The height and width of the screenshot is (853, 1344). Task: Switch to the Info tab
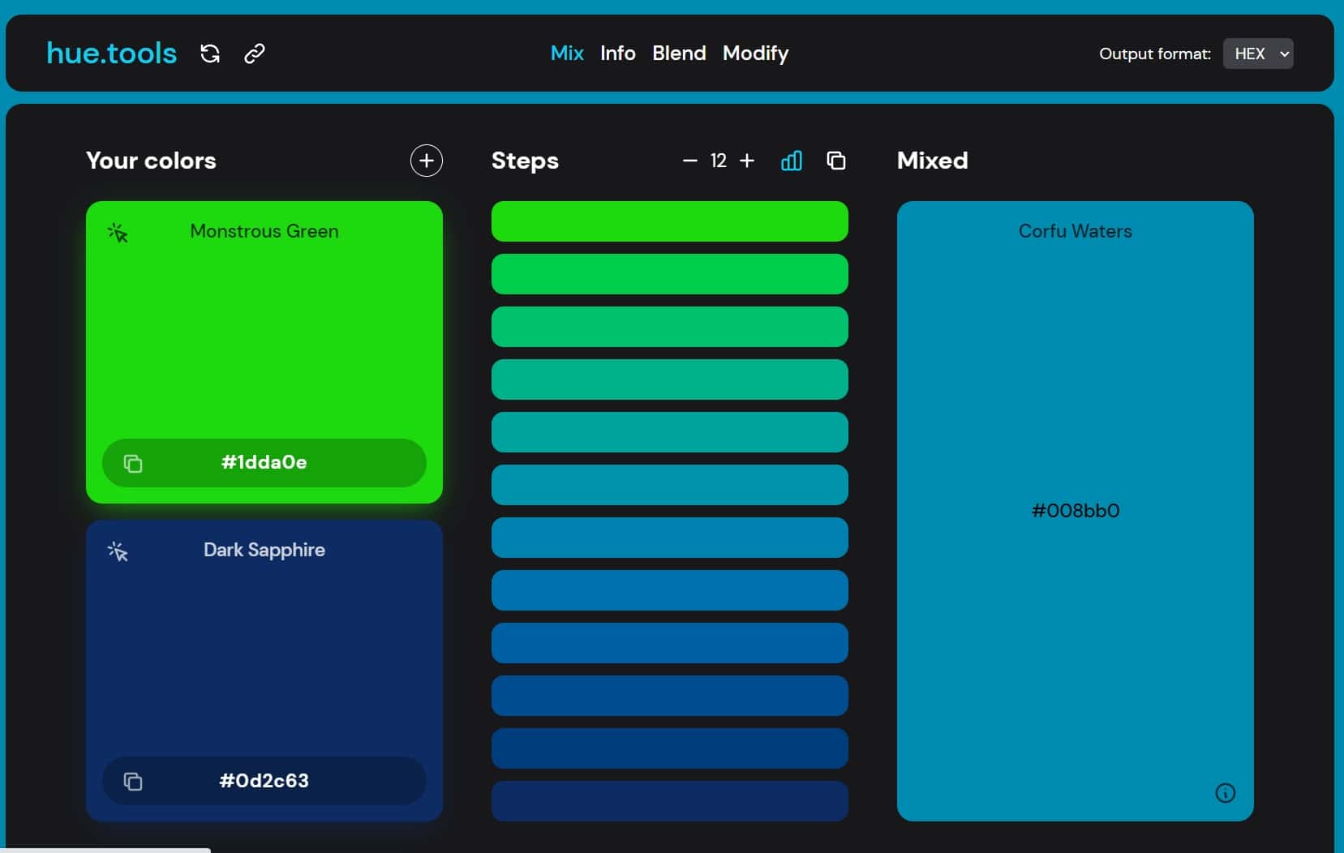[618, 54]
